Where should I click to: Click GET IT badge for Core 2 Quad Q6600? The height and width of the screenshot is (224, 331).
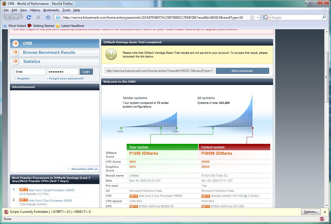tap(23, 190)
